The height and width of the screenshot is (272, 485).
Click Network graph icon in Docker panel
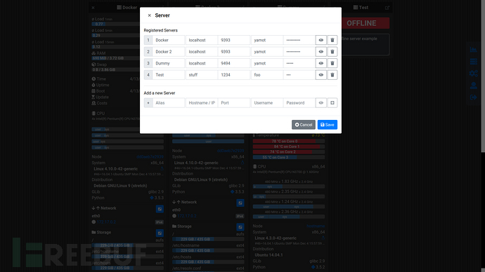[x=160, y=209]
